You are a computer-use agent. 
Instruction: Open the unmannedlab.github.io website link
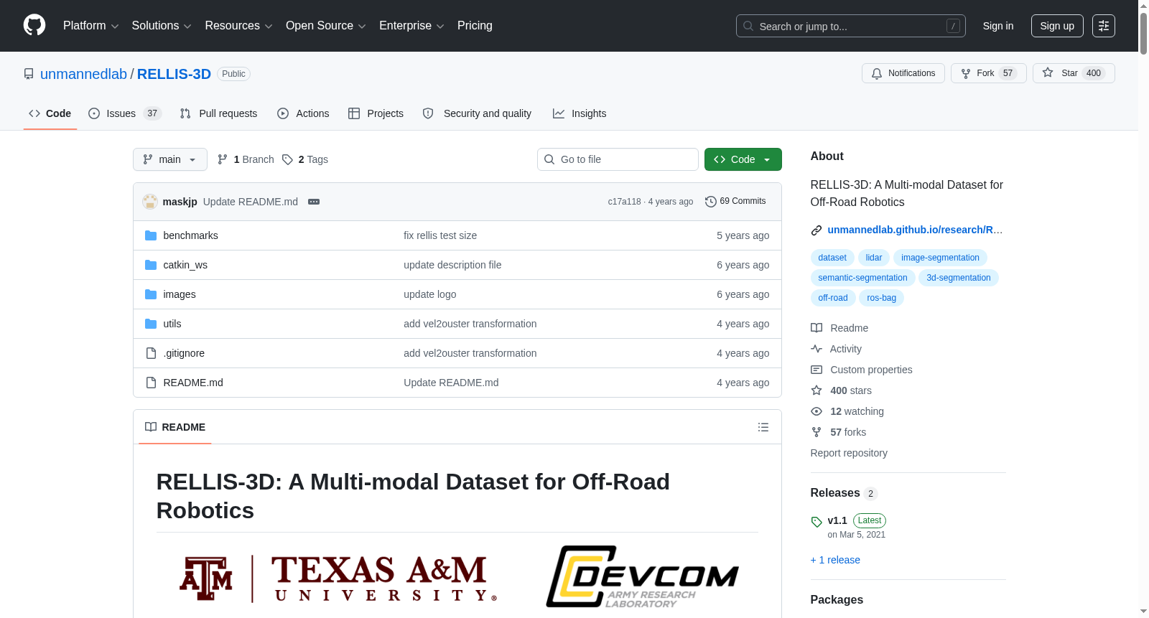(x=915, y=230)
